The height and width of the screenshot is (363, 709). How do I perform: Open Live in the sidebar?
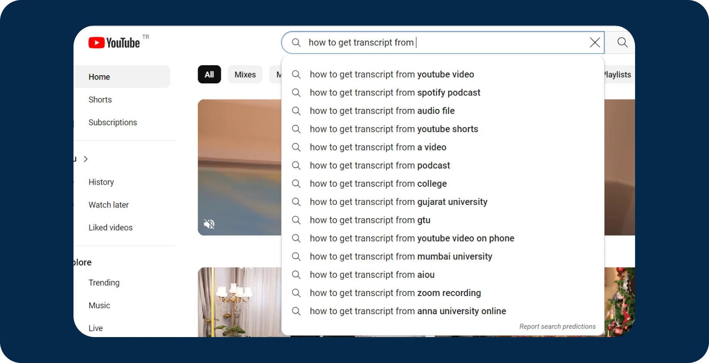[x=96, y=328]
